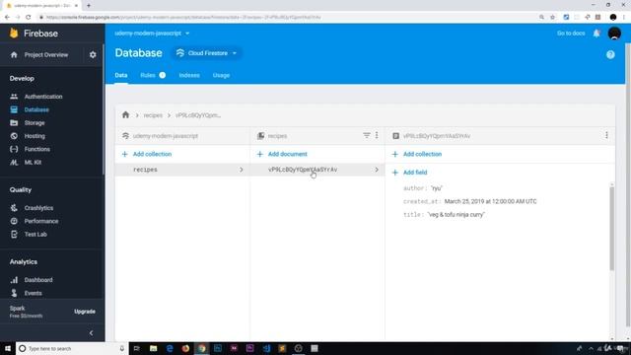This screenshot has width=631, height=355.
Task: Click recipes breadcrumb link
Action: pos(153,115)
